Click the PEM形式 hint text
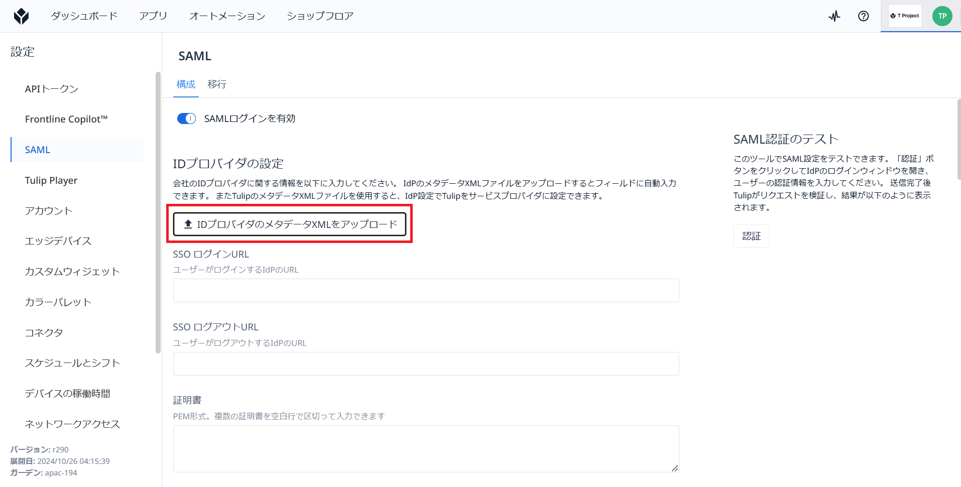961x487 pixels. tap(279, 416)
